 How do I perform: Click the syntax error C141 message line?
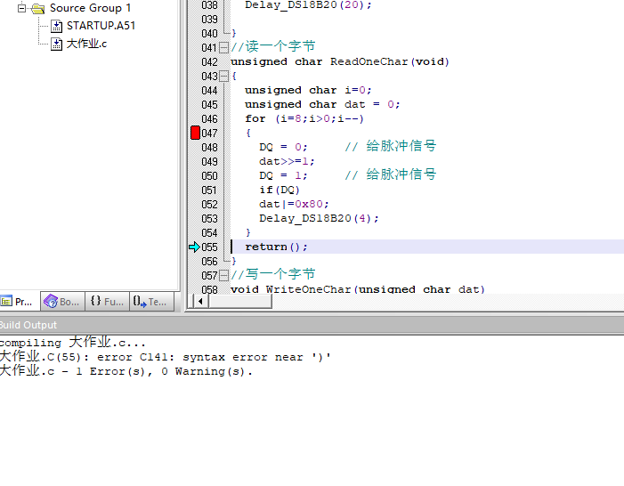[x=165, y=357]
